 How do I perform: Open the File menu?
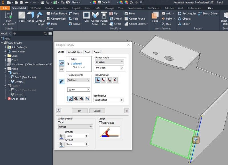pos(5,8)
